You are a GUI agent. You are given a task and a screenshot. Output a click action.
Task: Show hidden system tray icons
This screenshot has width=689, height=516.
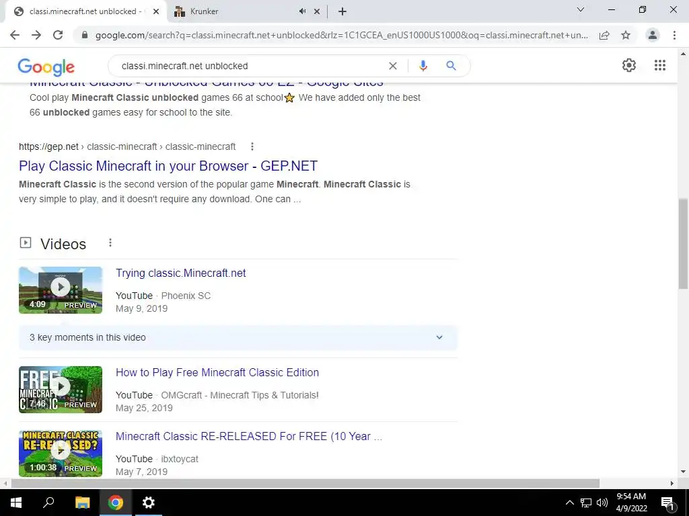click(569, 503)
